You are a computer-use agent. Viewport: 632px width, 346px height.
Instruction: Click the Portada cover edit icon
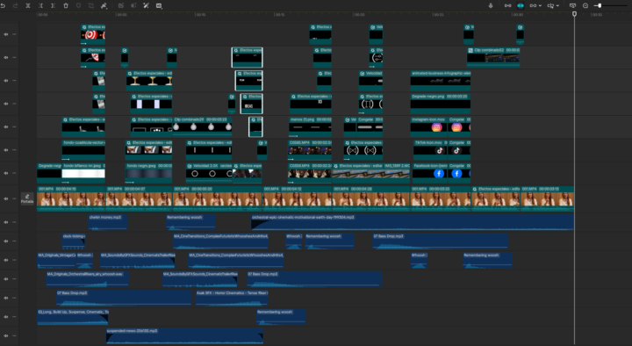(27, 198)
